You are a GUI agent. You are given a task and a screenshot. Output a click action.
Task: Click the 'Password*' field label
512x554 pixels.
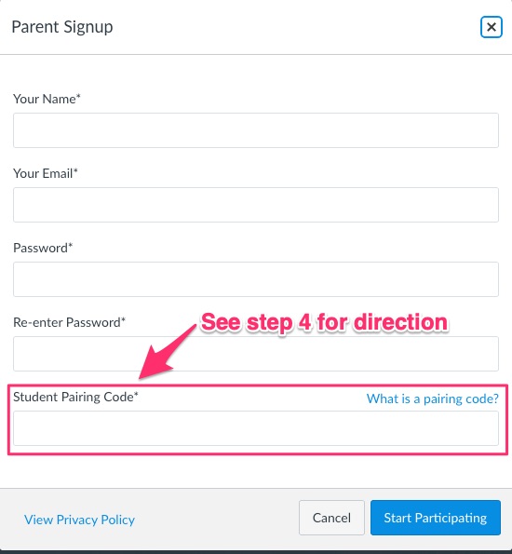(43, 248)
